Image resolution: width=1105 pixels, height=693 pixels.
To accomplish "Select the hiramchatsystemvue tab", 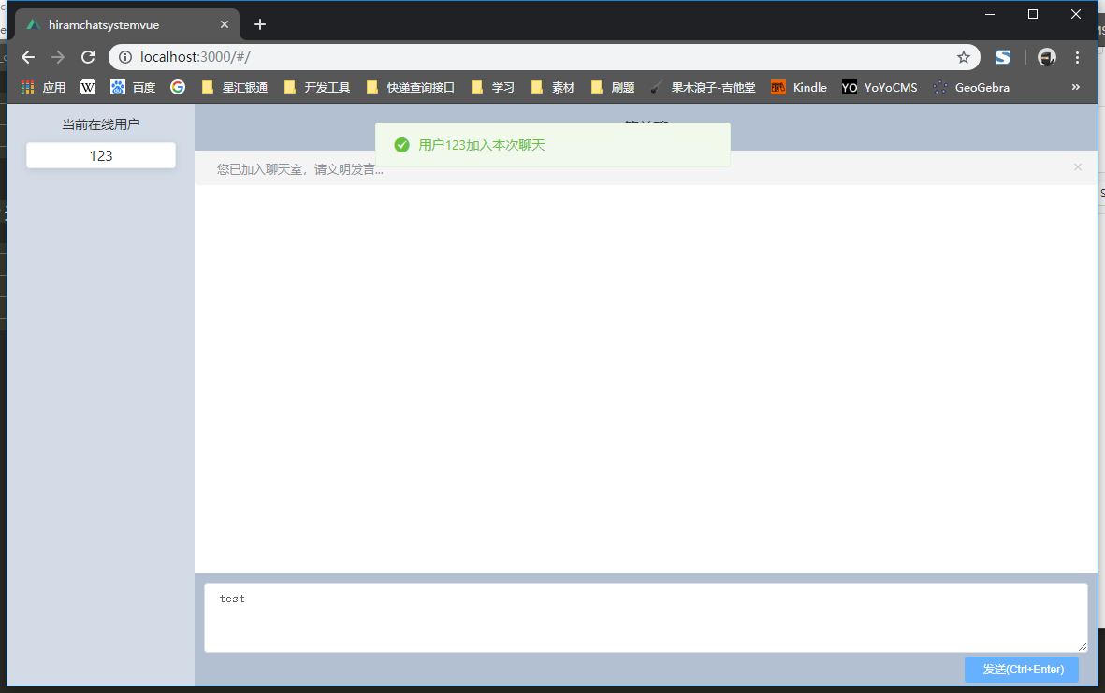I will click(127, 24).
